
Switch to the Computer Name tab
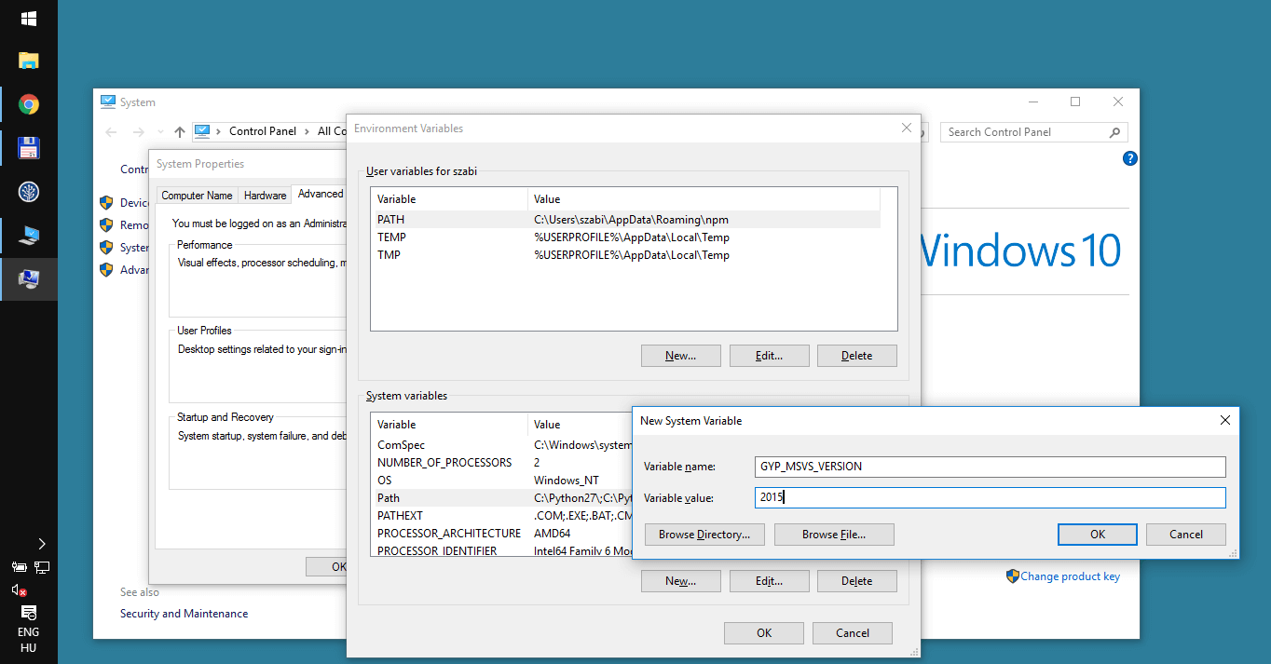(197, 195)
